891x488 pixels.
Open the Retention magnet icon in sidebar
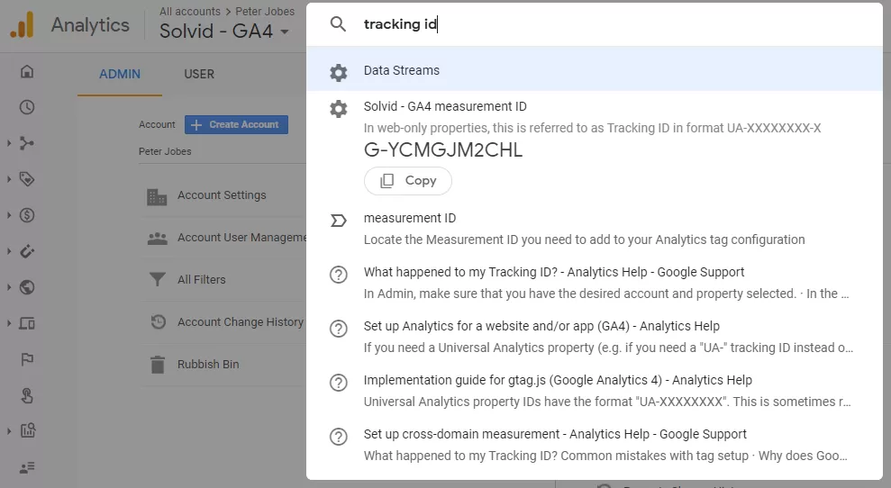27,251
